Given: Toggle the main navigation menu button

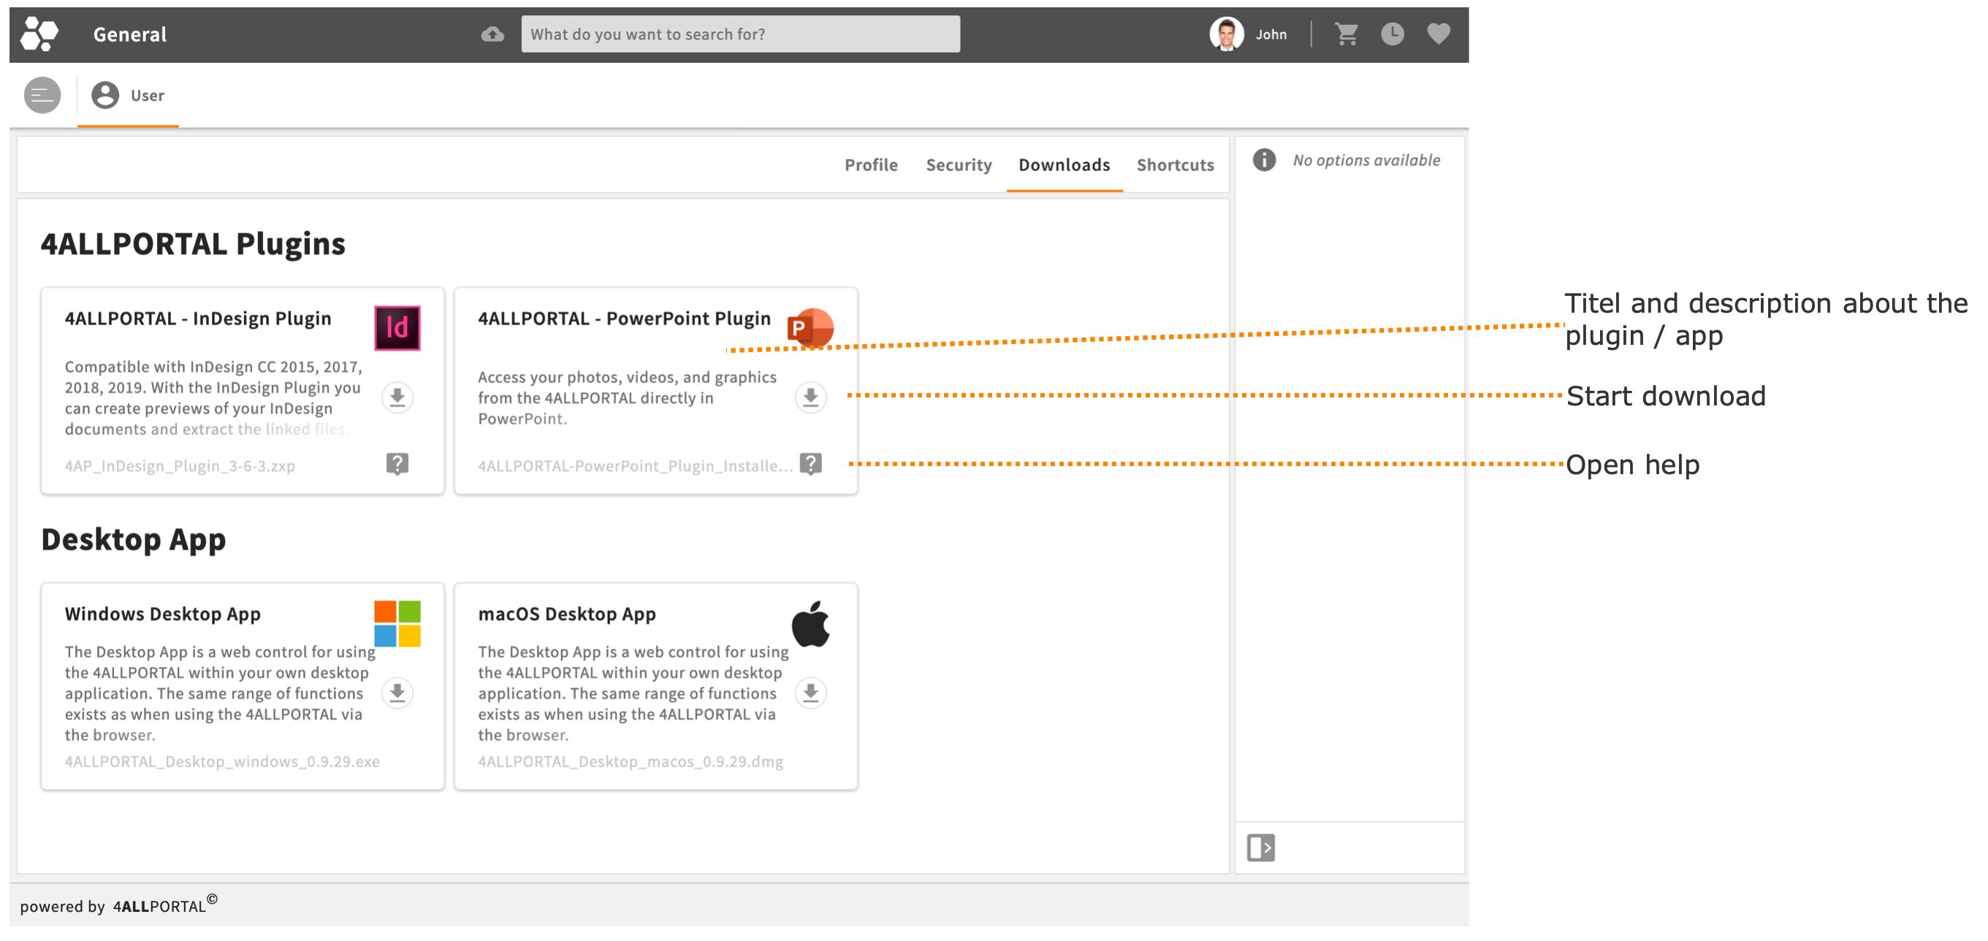Looking at the screenshot, I should pyautogui.click(x=42, y=95).
